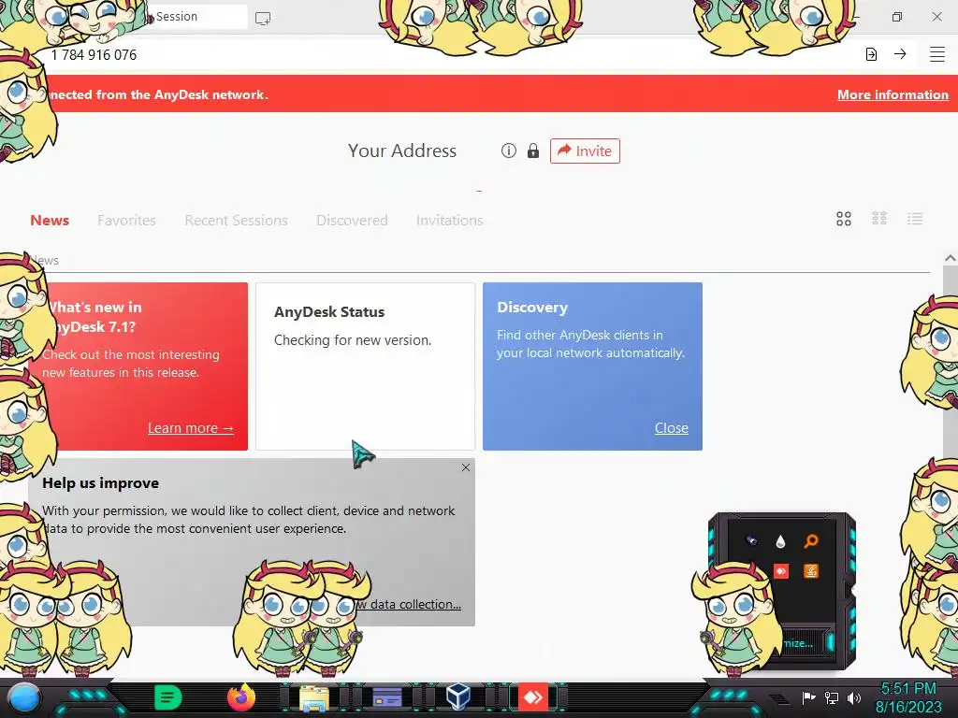Click the AnyDesk icon in the tray popup
The image size is (958, 718).
(781, 571)
